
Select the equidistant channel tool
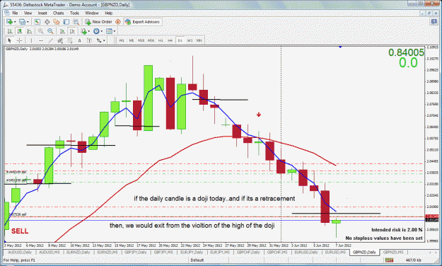pyautogui.click(x=60, y=40)
